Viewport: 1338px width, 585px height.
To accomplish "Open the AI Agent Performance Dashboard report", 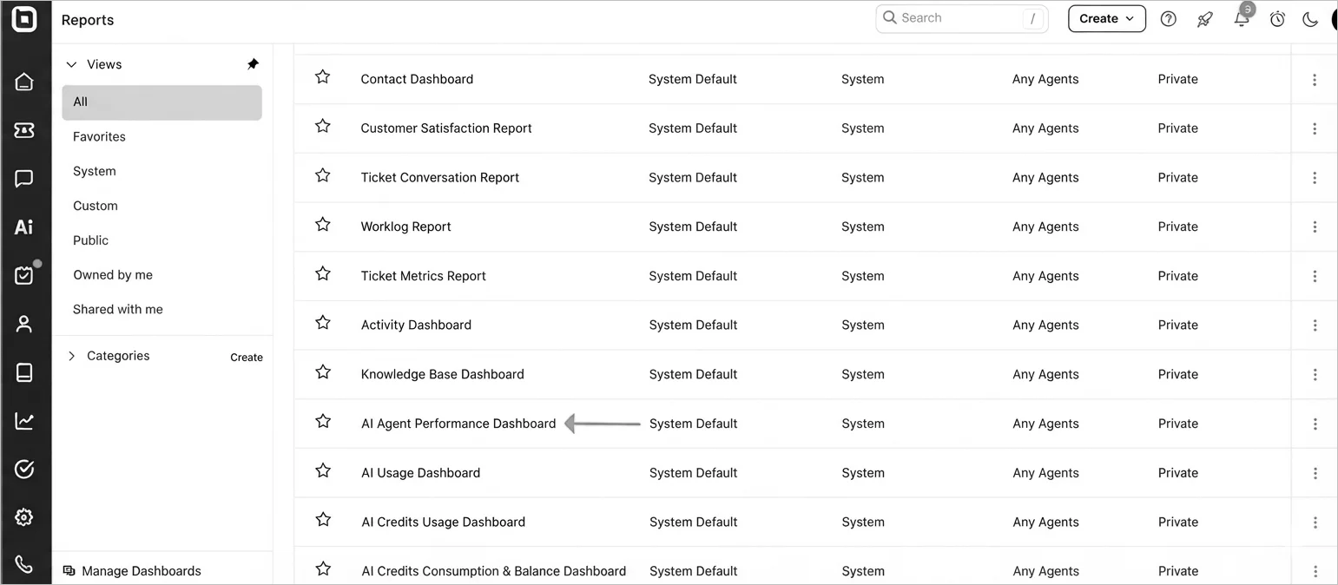I will click(x=458, y=424).
